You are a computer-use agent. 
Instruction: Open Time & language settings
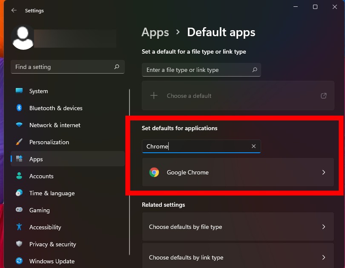tap(68, 193)
